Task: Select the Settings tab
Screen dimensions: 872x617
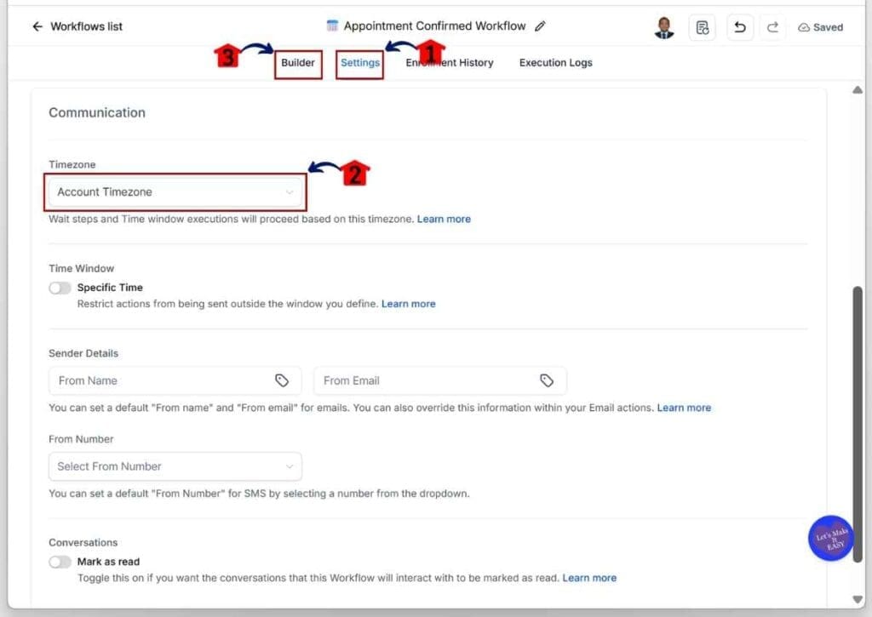Action: pos(360,63)
